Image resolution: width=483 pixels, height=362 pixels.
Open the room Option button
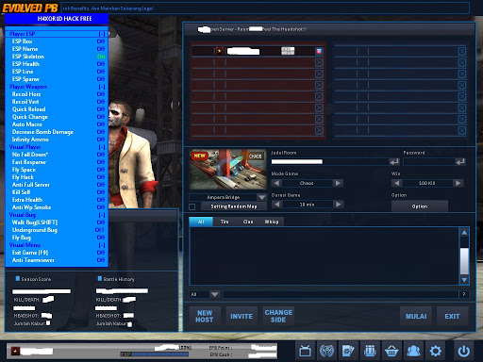tap(420, 206)
